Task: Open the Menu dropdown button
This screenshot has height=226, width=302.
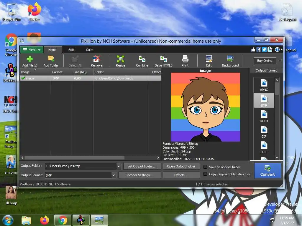Action: coord(32,50)
